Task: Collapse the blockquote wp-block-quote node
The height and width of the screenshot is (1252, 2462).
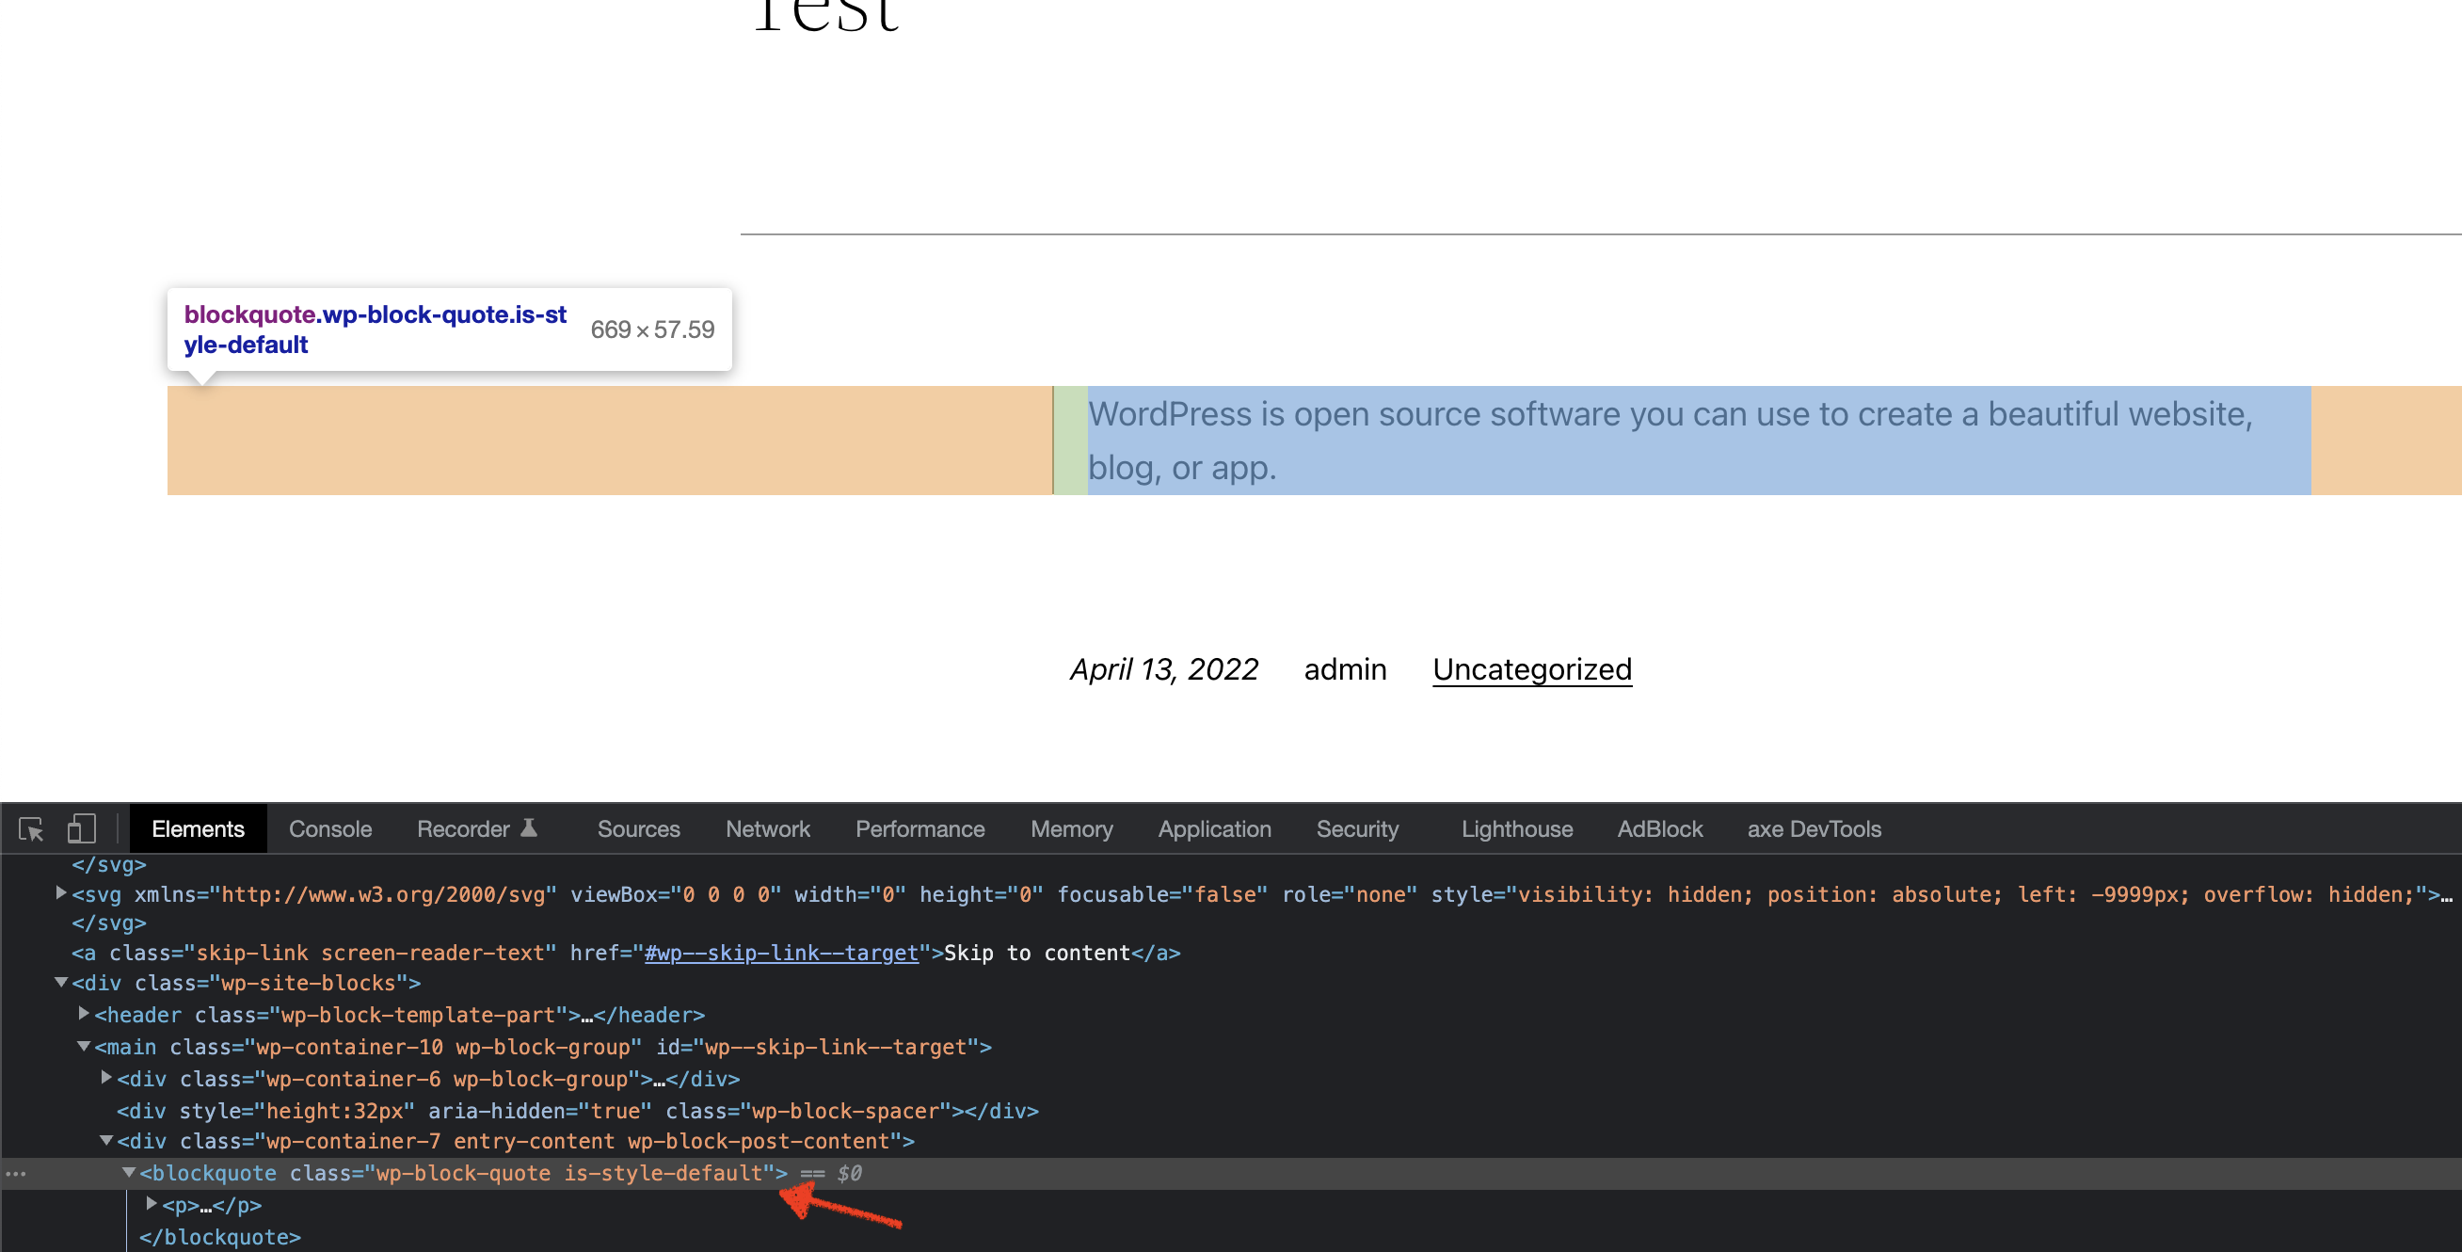Action: [x=129, y=1172]
